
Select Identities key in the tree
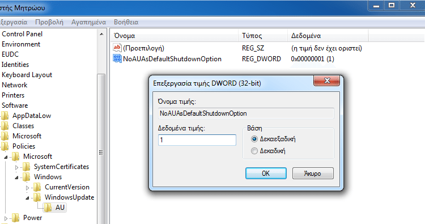pos(15,65)
